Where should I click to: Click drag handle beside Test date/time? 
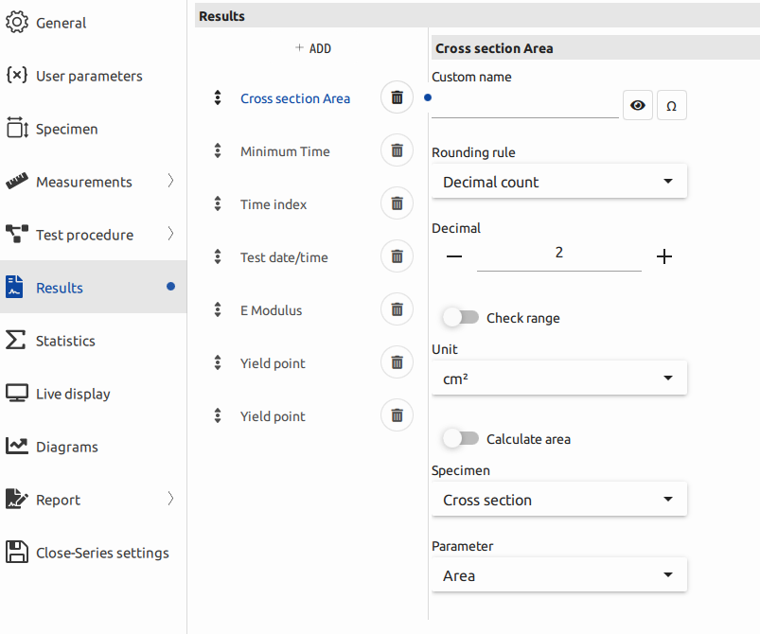[x=218, y=257]
